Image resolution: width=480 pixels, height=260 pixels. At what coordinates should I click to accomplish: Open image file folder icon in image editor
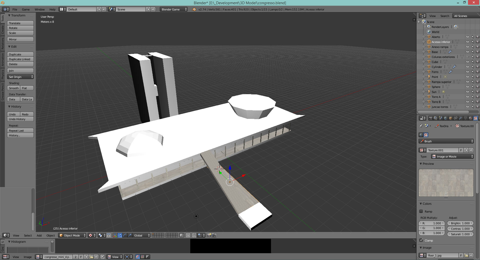(x=91, y=257)
